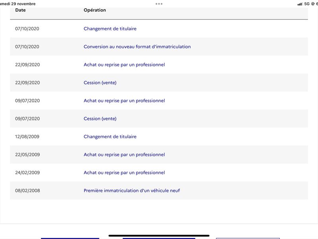Click the Opération column header

tap(95, 10)
